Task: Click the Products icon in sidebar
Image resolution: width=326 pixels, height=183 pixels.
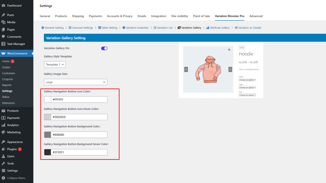Action: tap(3, 110)
